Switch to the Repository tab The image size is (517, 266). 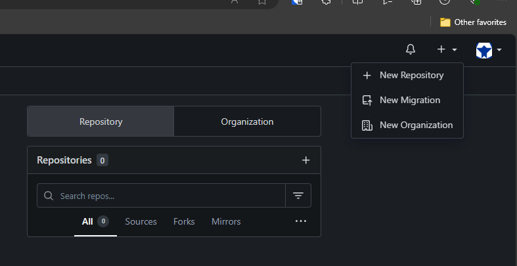click(101, 122)
